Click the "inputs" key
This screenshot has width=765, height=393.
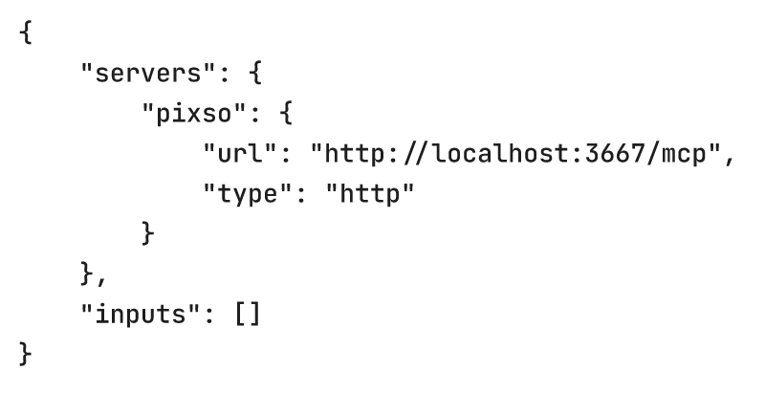click(140, 315)
